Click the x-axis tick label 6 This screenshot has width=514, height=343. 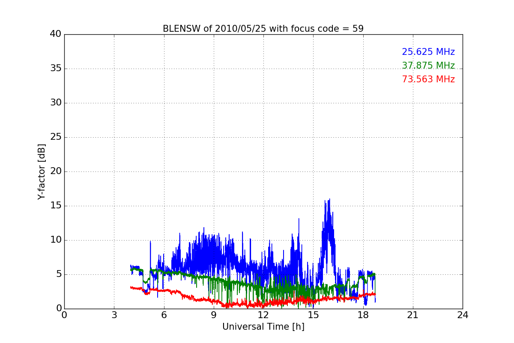point(164,315)
